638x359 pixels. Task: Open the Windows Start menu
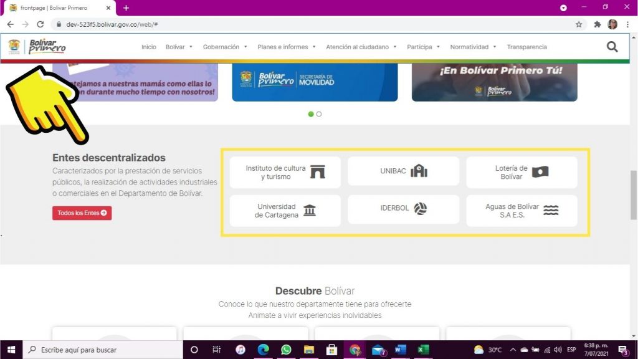click(11, 350)
